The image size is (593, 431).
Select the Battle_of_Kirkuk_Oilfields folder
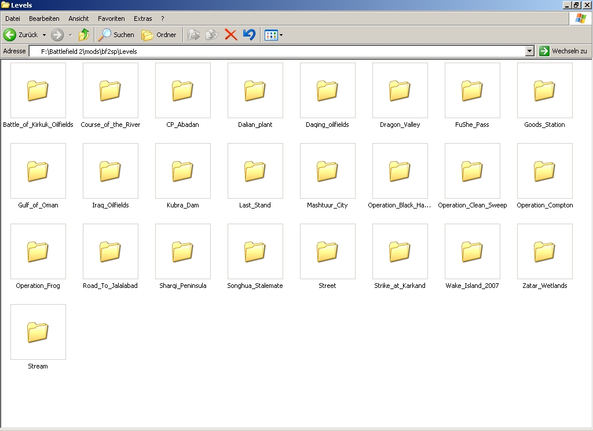38,90
